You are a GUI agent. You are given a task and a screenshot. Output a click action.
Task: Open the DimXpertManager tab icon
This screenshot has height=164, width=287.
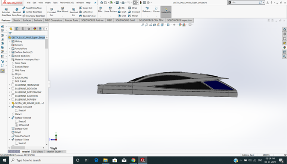[x=29, y=29]
